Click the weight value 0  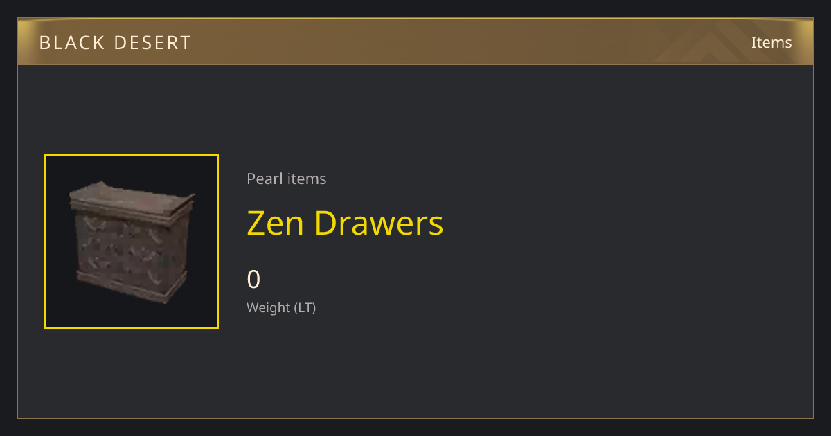253,280
